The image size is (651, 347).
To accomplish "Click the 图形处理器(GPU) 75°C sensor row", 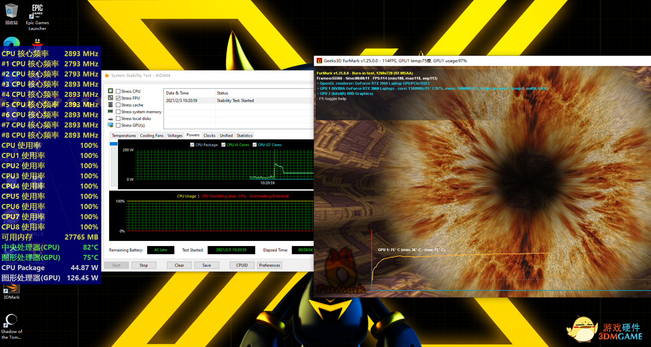I will 50,257.
